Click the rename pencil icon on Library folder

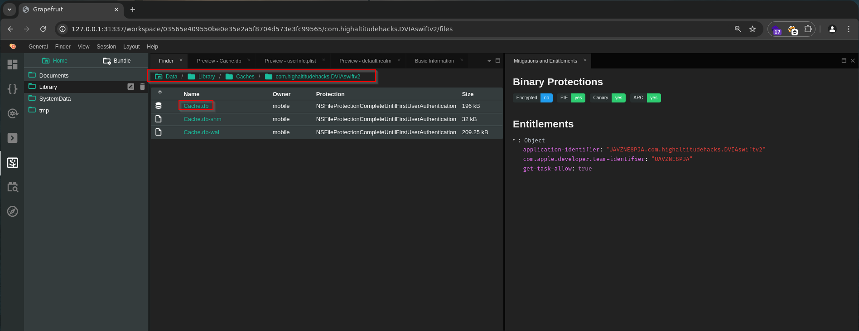click(131, 87)
